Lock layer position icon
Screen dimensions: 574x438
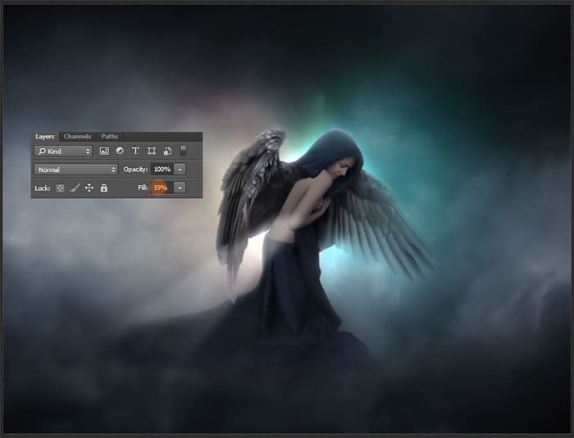[x=89, y=188]
